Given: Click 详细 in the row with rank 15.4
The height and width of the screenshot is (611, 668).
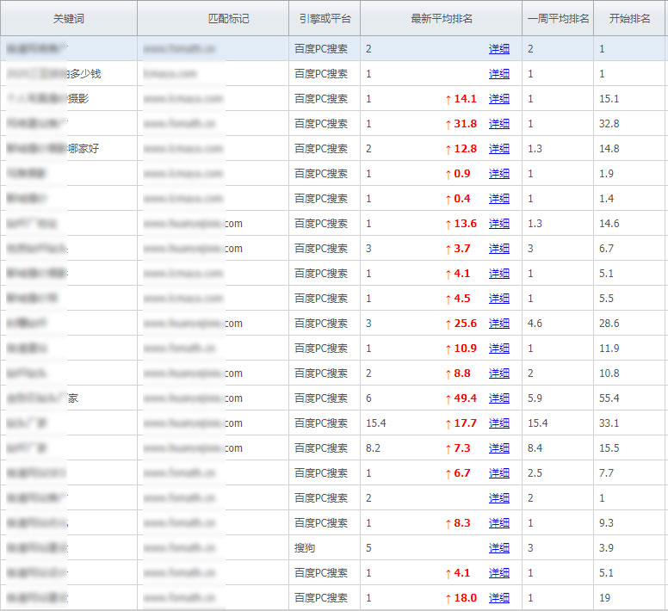Looking at the screenshot, I should click(499, 423).
